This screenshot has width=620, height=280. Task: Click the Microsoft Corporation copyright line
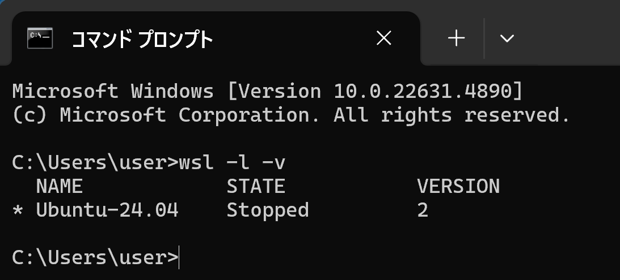pyautogui.click(x=291, y=115)
